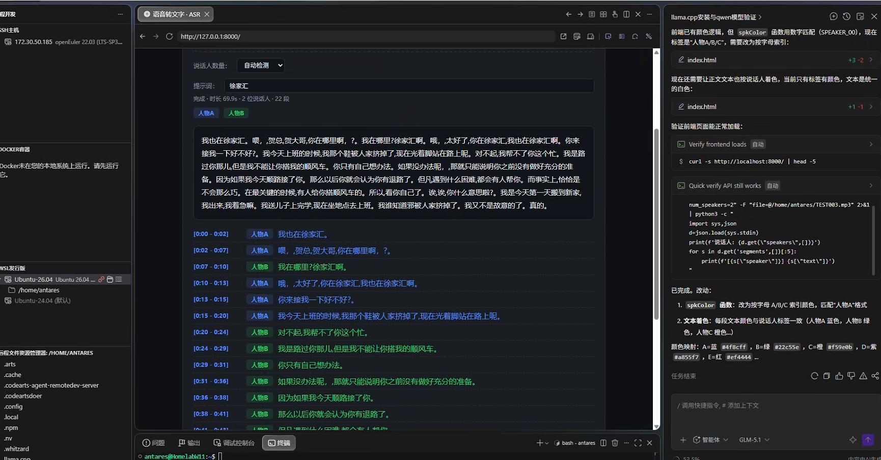This screenshot has height=460, width=881.
Task: Reload the 127.0.0.1:8000 preview page
Action: (170, 37)
